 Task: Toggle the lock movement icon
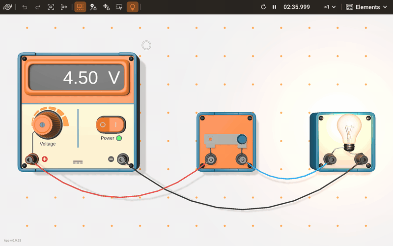point(106,7)
